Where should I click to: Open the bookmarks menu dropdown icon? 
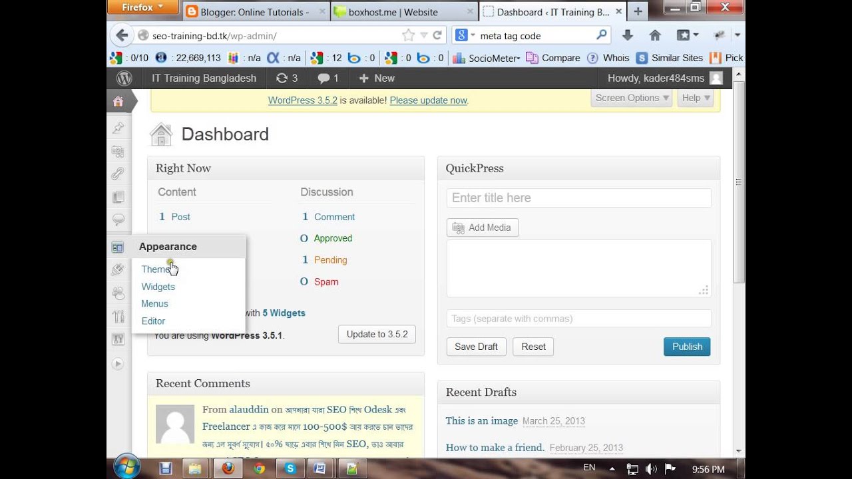pos(688,35)
